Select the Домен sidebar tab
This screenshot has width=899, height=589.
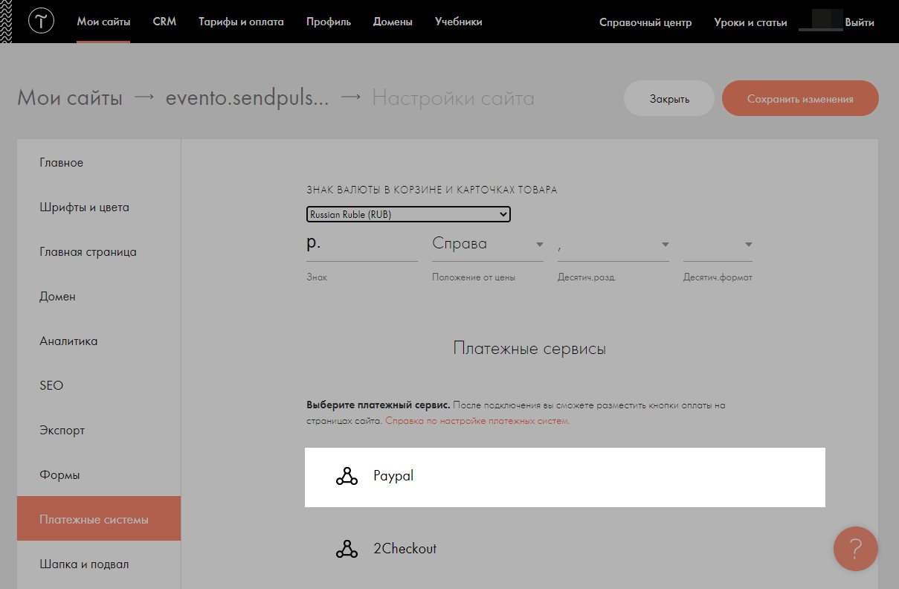click(x=99, y=296)
